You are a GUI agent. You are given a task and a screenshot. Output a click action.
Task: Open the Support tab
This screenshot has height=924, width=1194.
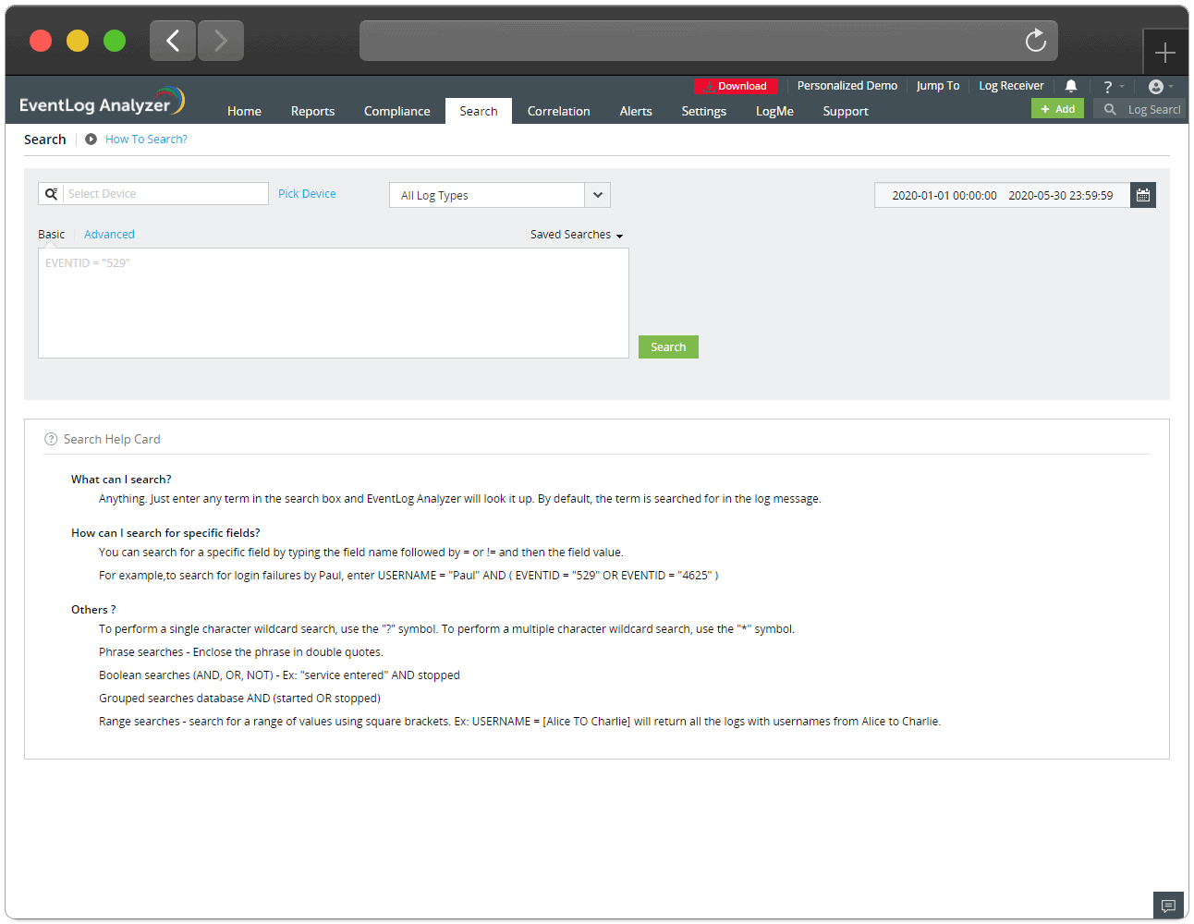pyautogui.click(x=846, y=111)
